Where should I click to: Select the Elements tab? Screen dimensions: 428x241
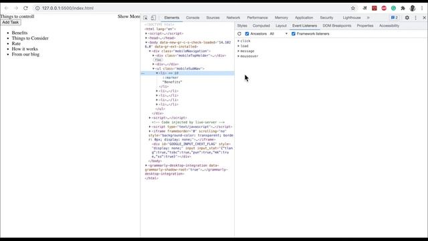(172, 18)
